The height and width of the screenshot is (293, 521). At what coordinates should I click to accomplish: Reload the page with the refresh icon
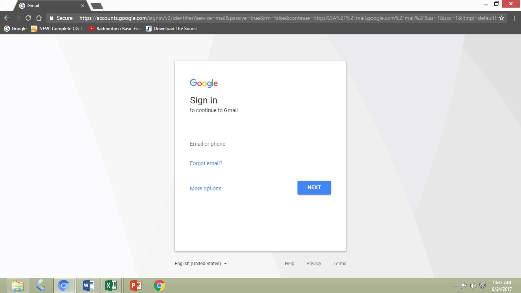point(28,18)
